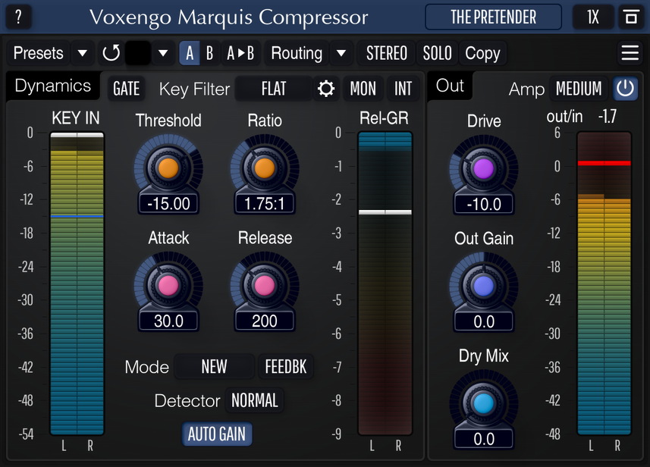650x467 pixels.
Task: Open the hamburger main menu
Action: [630, 53]
